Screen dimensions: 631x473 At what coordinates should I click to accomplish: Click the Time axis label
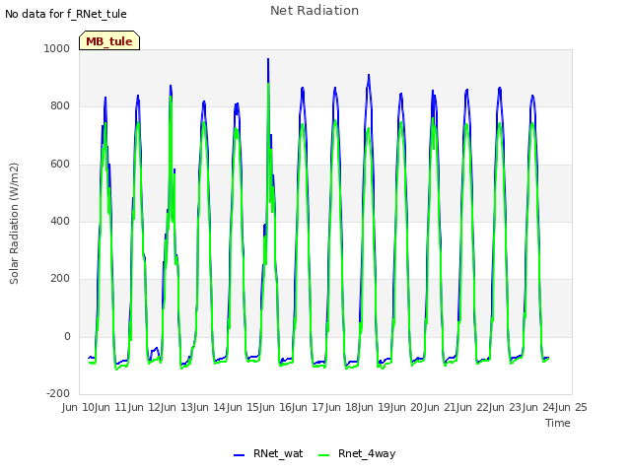[x=558, y=423]
